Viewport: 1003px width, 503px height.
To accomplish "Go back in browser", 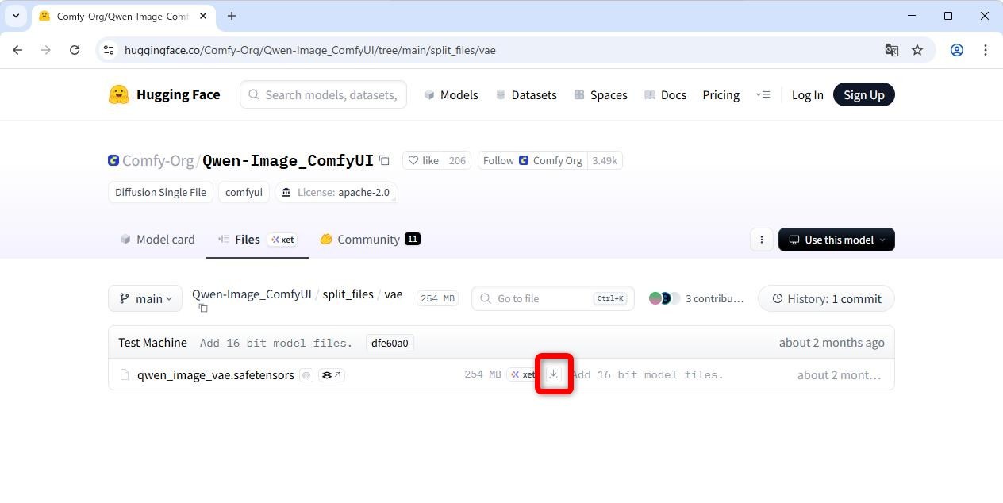I will pos(17,50).
